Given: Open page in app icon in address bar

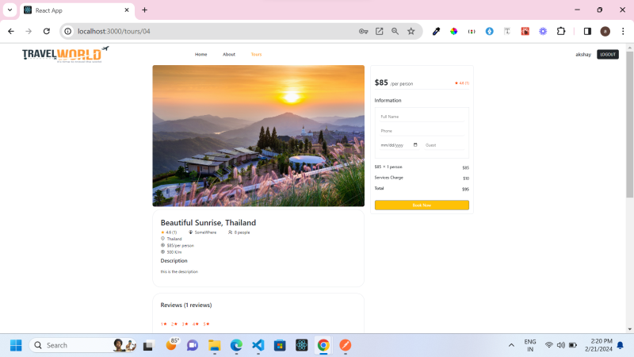Looking at the screenshot, I should pyautogui.click(x=380, y=31).
